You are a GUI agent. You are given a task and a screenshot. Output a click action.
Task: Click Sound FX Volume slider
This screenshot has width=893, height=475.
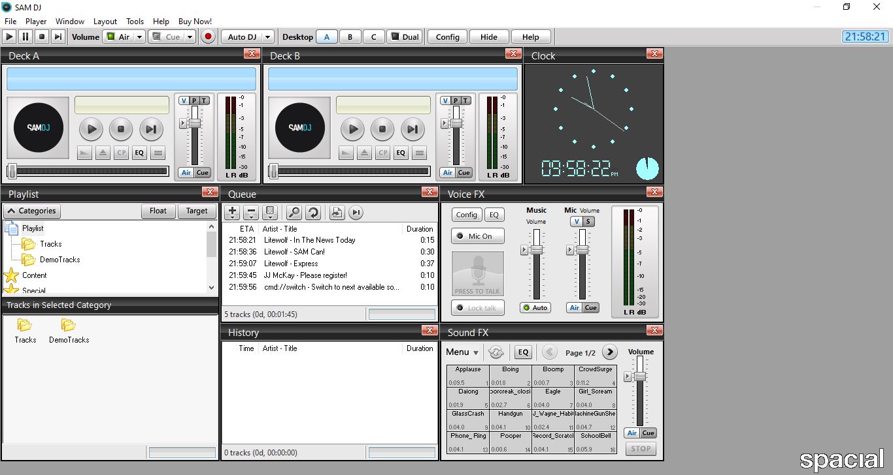coord(640,376)
